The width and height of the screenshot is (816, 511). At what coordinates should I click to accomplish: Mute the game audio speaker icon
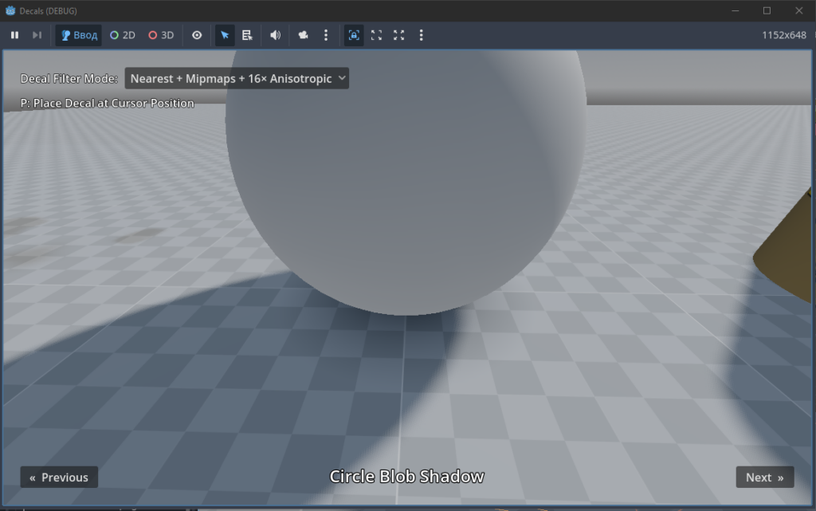pos(275,35)
